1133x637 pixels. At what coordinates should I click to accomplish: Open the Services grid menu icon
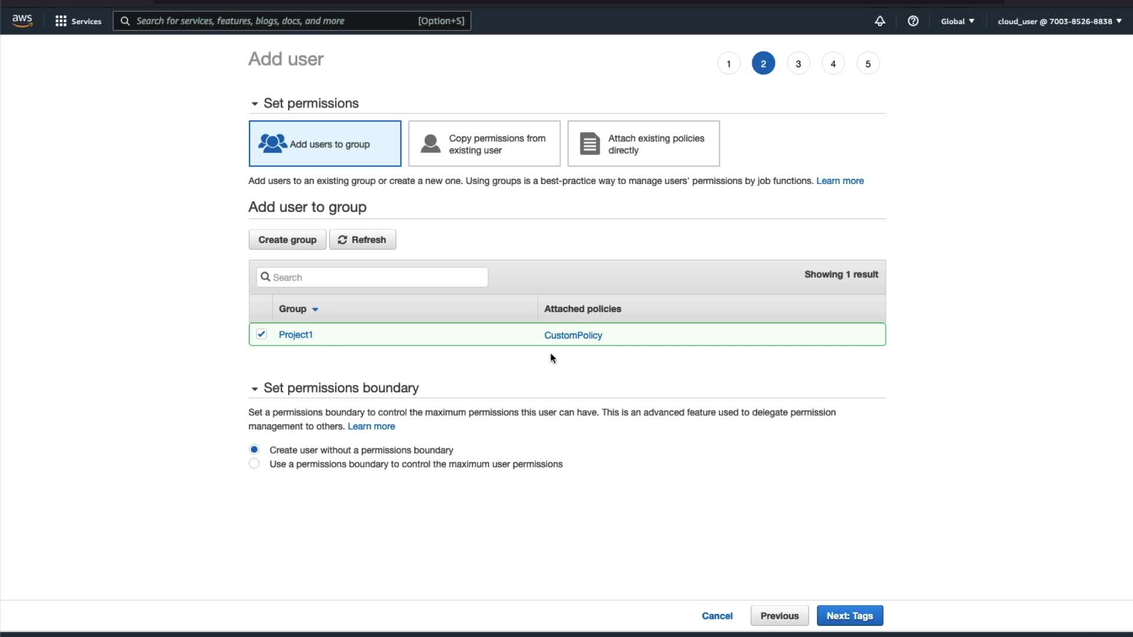(x=61, y=21)
